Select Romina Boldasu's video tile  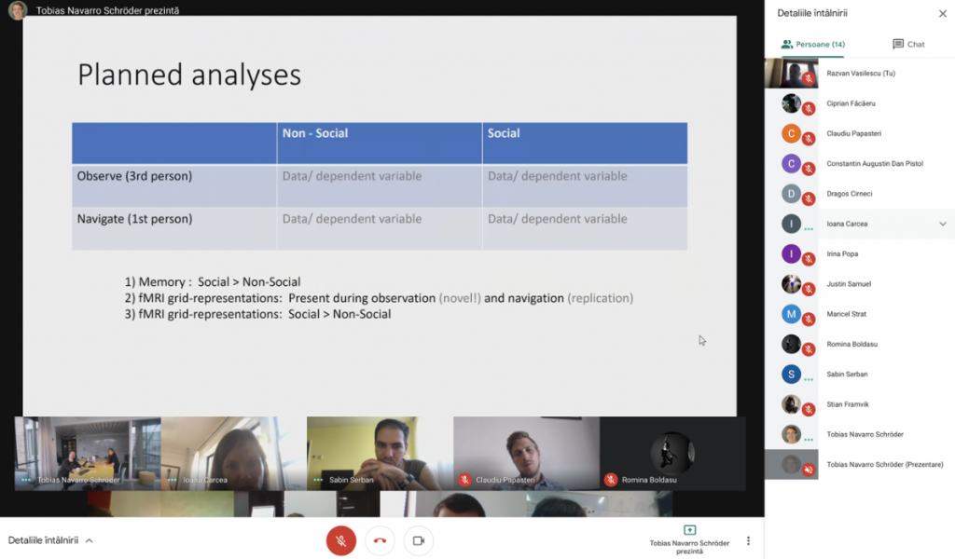(671, 453)
